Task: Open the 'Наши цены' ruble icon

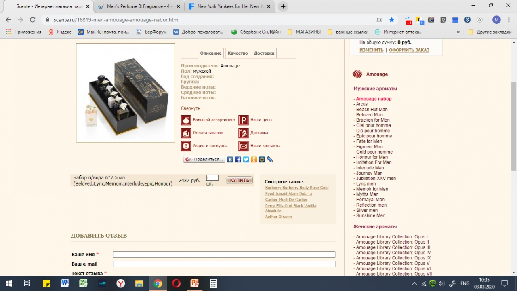Action: point(243,120)
